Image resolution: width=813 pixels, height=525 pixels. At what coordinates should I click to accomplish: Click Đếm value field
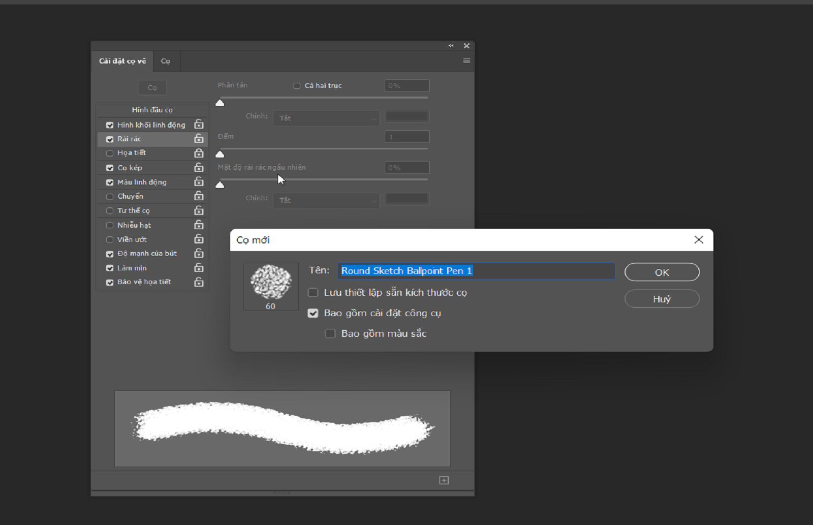[x=407, y=137]
